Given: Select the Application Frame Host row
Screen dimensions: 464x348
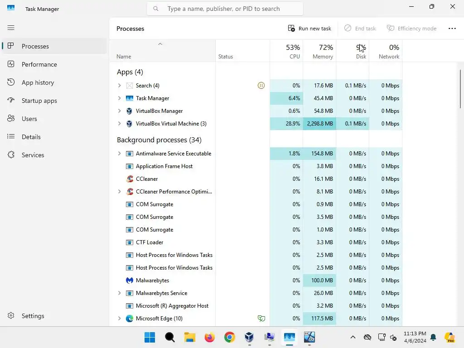Looking at the screenshot, I should [256, 166].
